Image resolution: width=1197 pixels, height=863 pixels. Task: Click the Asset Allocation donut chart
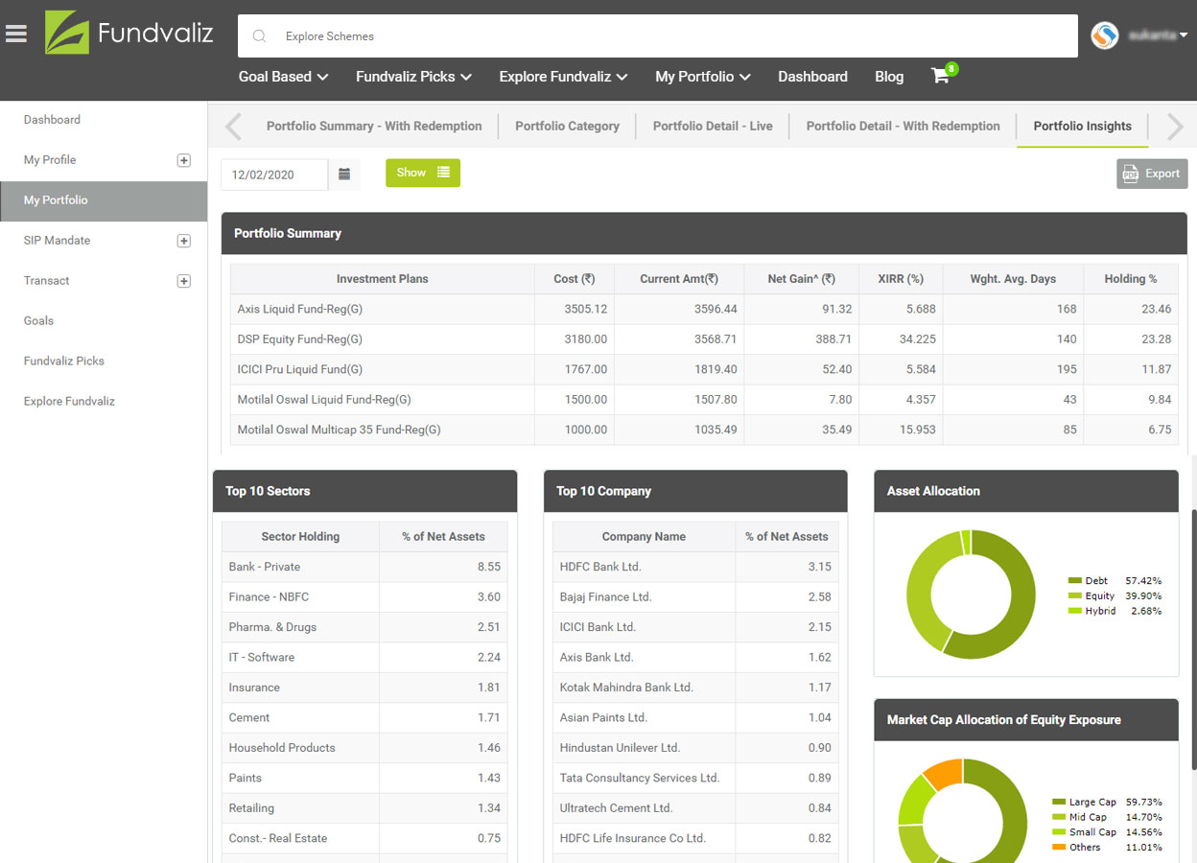(x=971, y=595)
